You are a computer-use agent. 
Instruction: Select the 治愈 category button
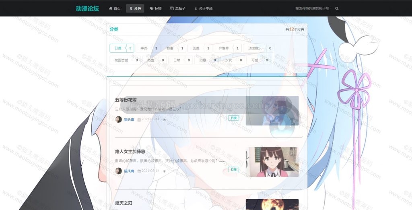(206, 60)
